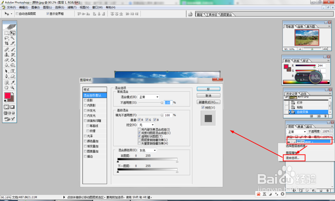This screenshot has width=335, height=201.
Task: Select the Eyedropper tool
Action: [x=13, y=82]
